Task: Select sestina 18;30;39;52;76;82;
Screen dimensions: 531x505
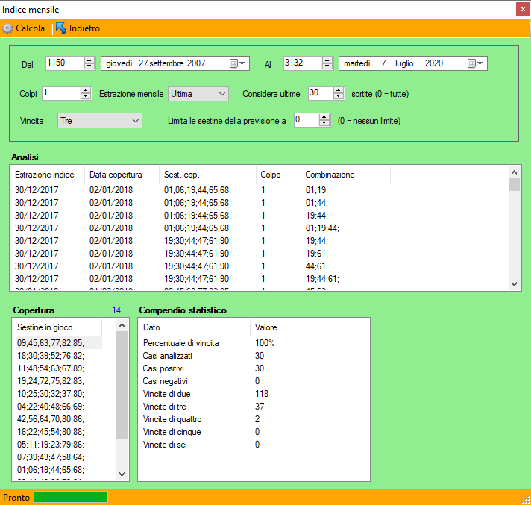Action: click(x=58, y=356)
